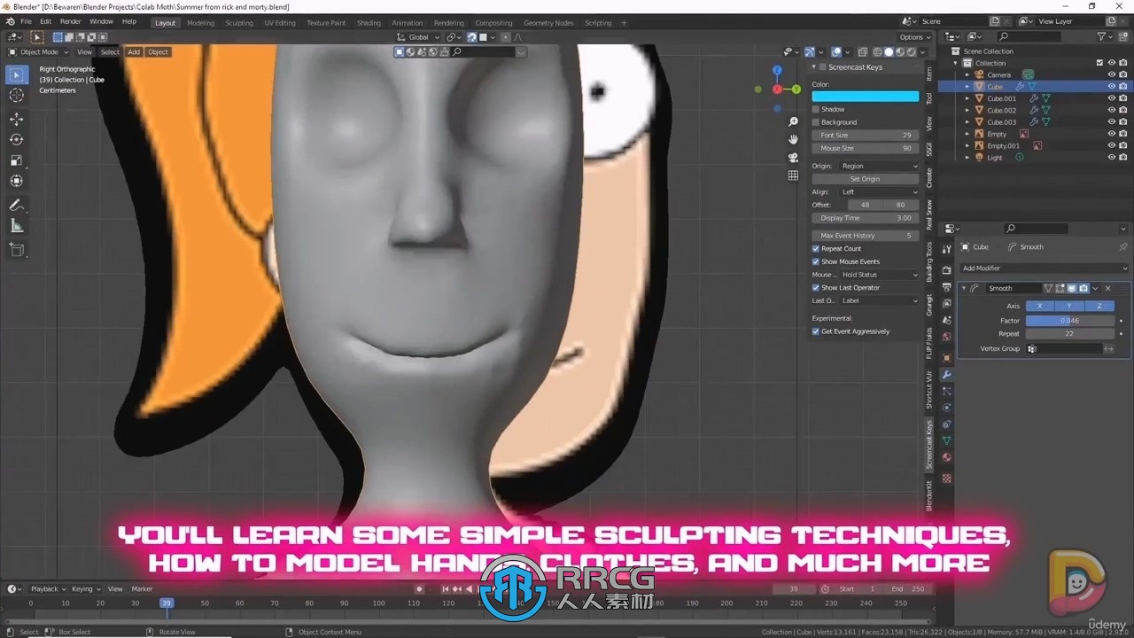Image resolution: width=1134 pixels, height=638 pixels.
Task: Click the Options button in viewport header
Action: coord(914,37)
